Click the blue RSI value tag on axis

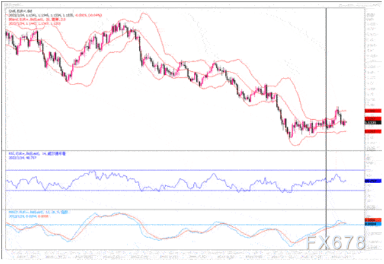pyautogui.click(x=373, y=181)
